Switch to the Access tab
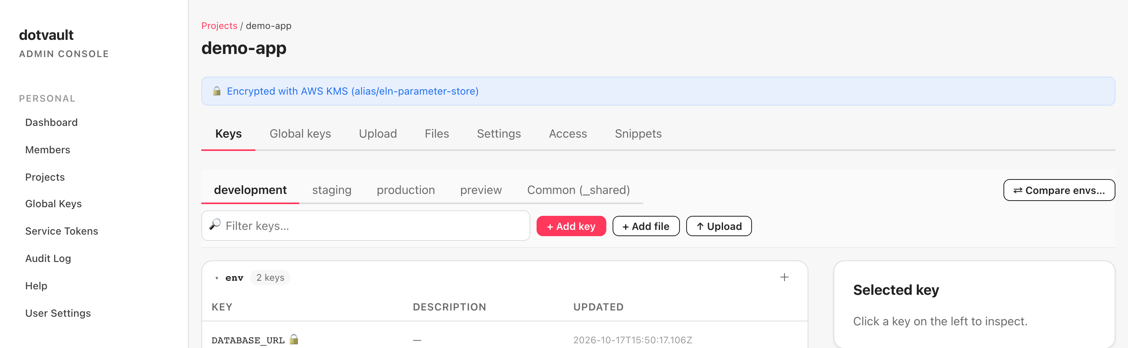 pyautogui.click(x=568, y=134)
